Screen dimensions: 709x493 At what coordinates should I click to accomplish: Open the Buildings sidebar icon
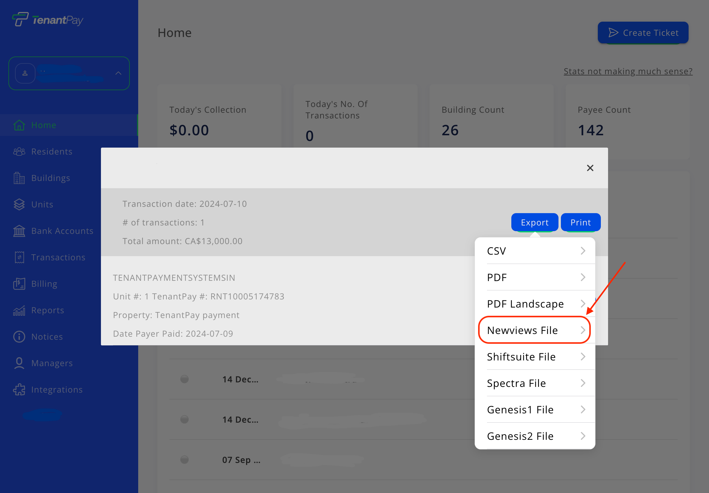[19, 178]
